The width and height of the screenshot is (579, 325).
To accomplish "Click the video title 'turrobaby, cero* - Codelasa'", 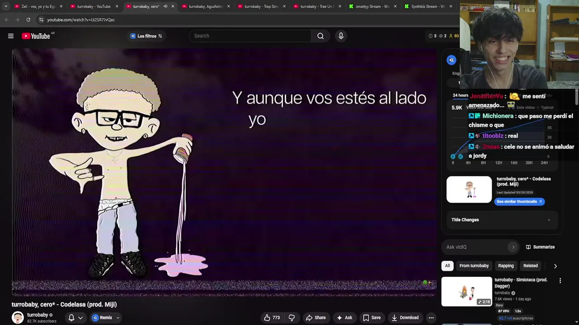I will coord(64,305).
